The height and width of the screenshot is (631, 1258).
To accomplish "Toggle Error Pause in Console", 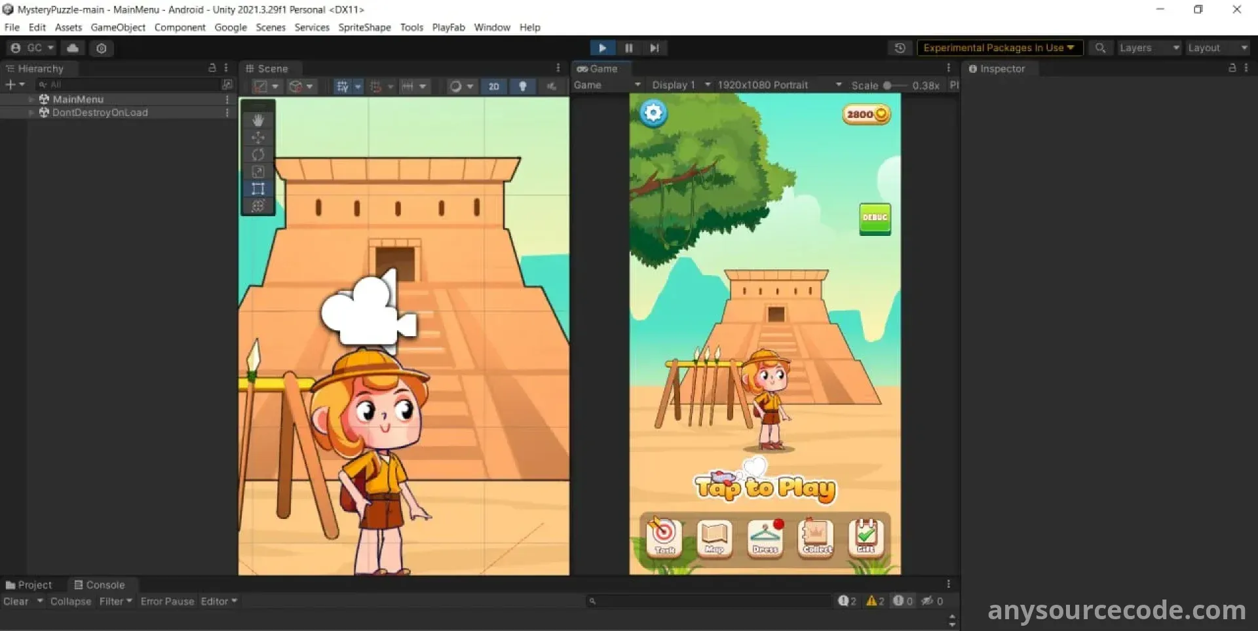I will [x=167, y=601].
